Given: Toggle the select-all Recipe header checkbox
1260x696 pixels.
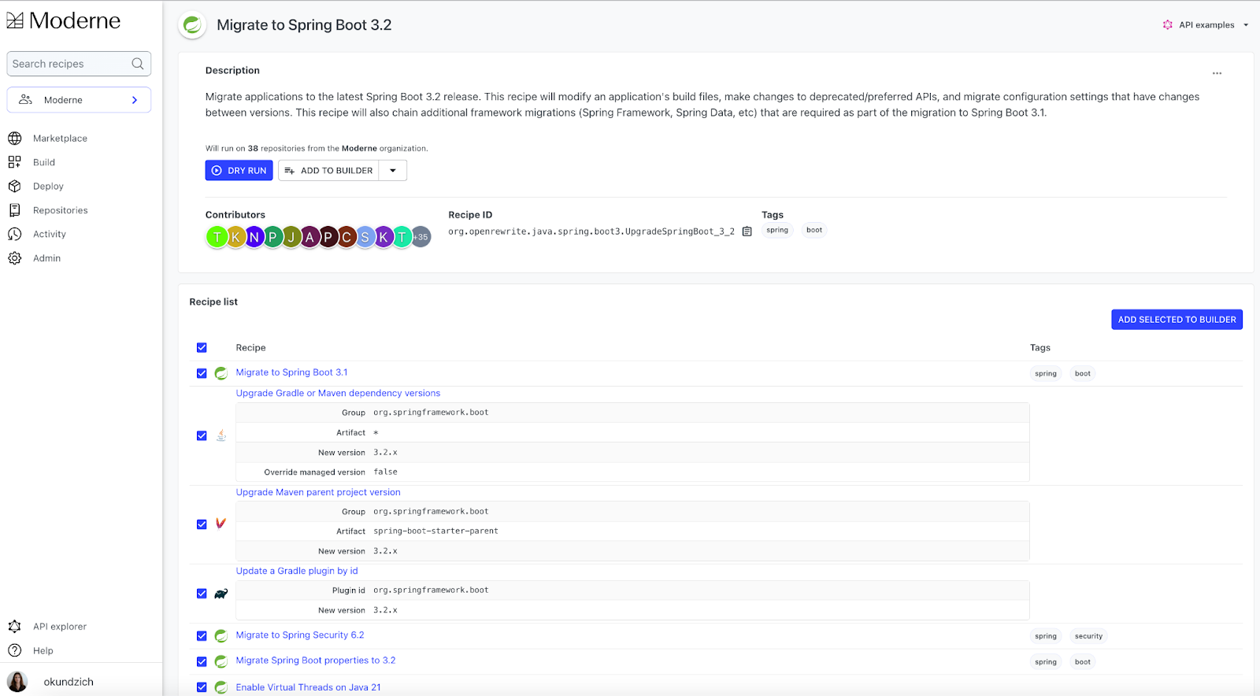Looking at the screenshot, I should [x=202, y=348].
